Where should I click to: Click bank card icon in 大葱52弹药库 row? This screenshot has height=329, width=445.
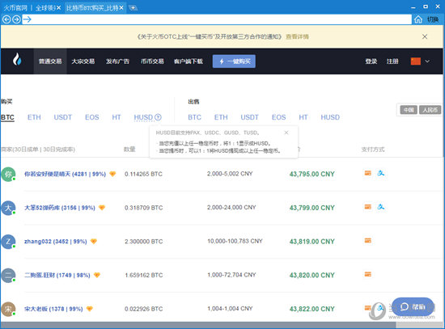tap(368, 207)
